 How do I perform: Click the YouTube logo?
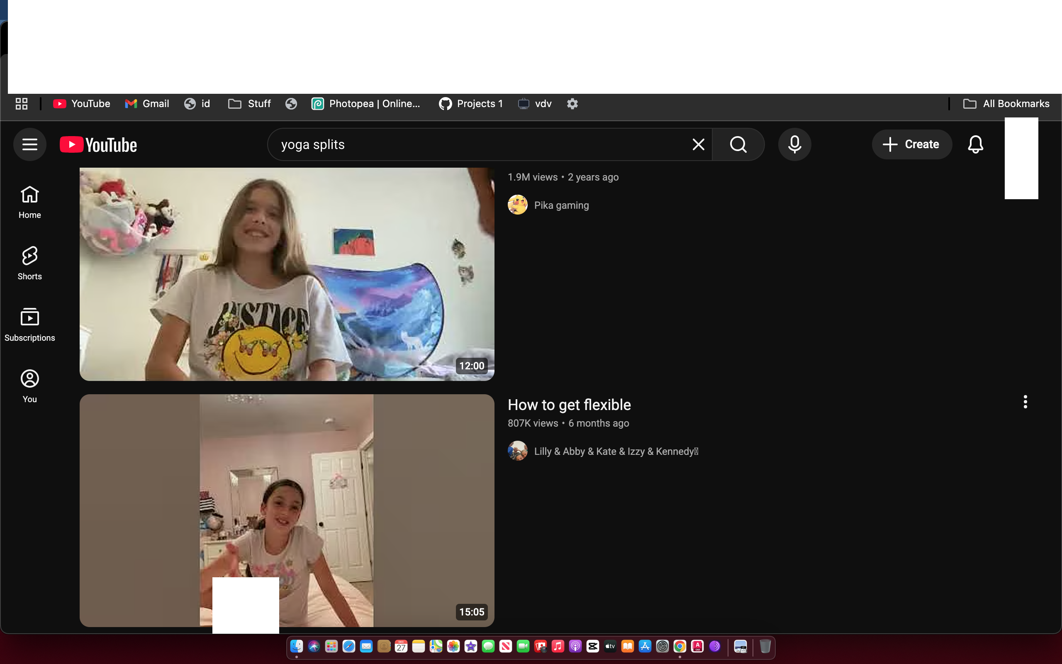[98, 145]
